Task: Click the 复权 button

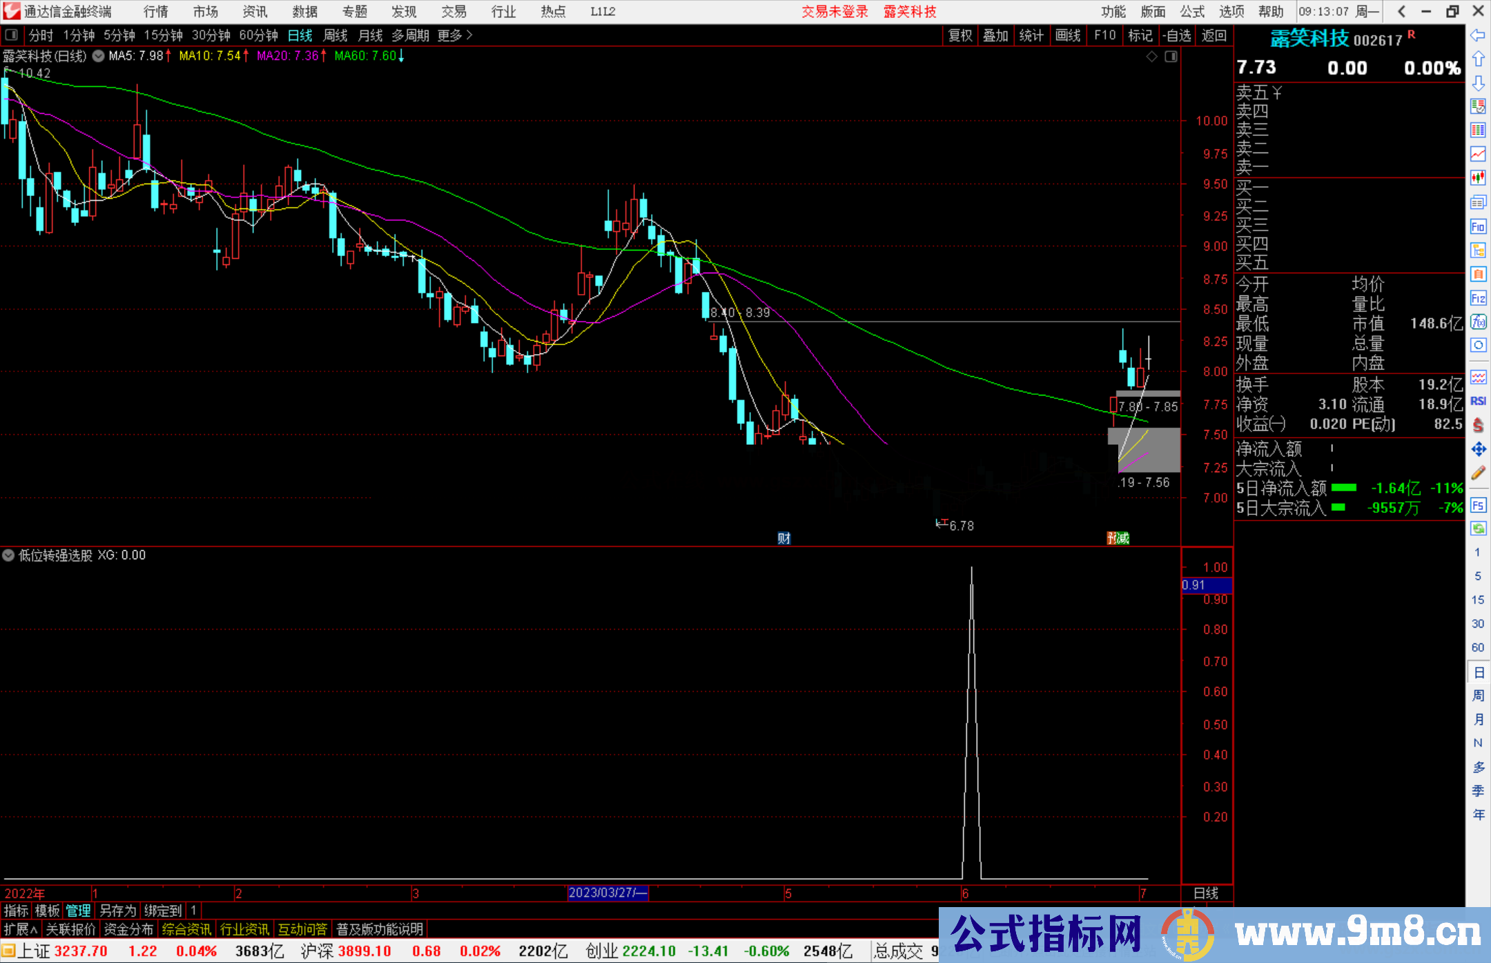Action: 959,35
